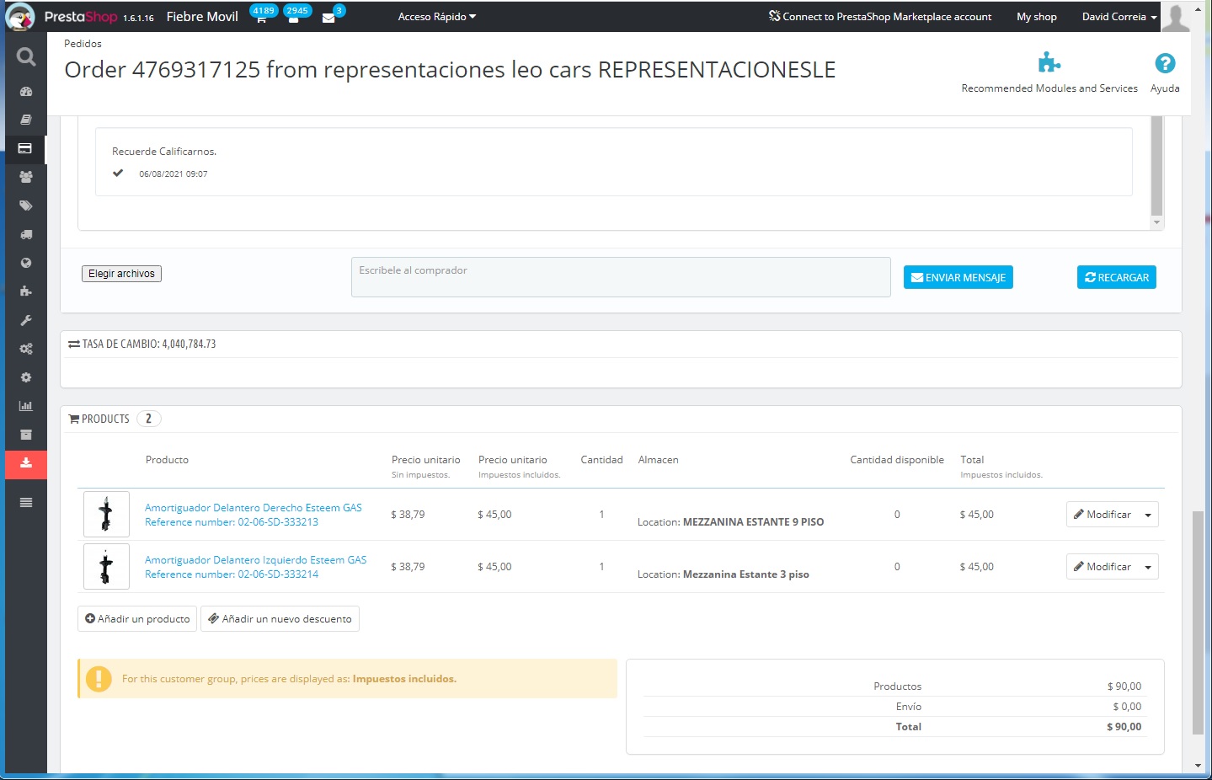Open Recommended Modules and Services
Viewport: 1212px width, 780px height.
tap(1049, 73)
